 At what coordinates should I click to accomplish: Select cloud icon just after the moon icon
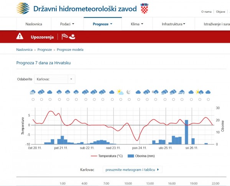(x=138, y=92)
